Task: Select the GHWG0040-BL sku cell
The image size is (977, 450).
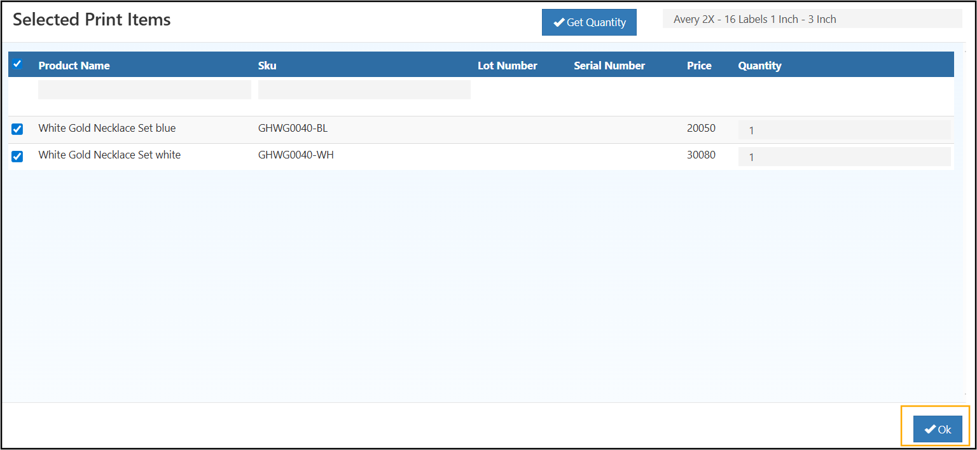Action: coord(293,128)
